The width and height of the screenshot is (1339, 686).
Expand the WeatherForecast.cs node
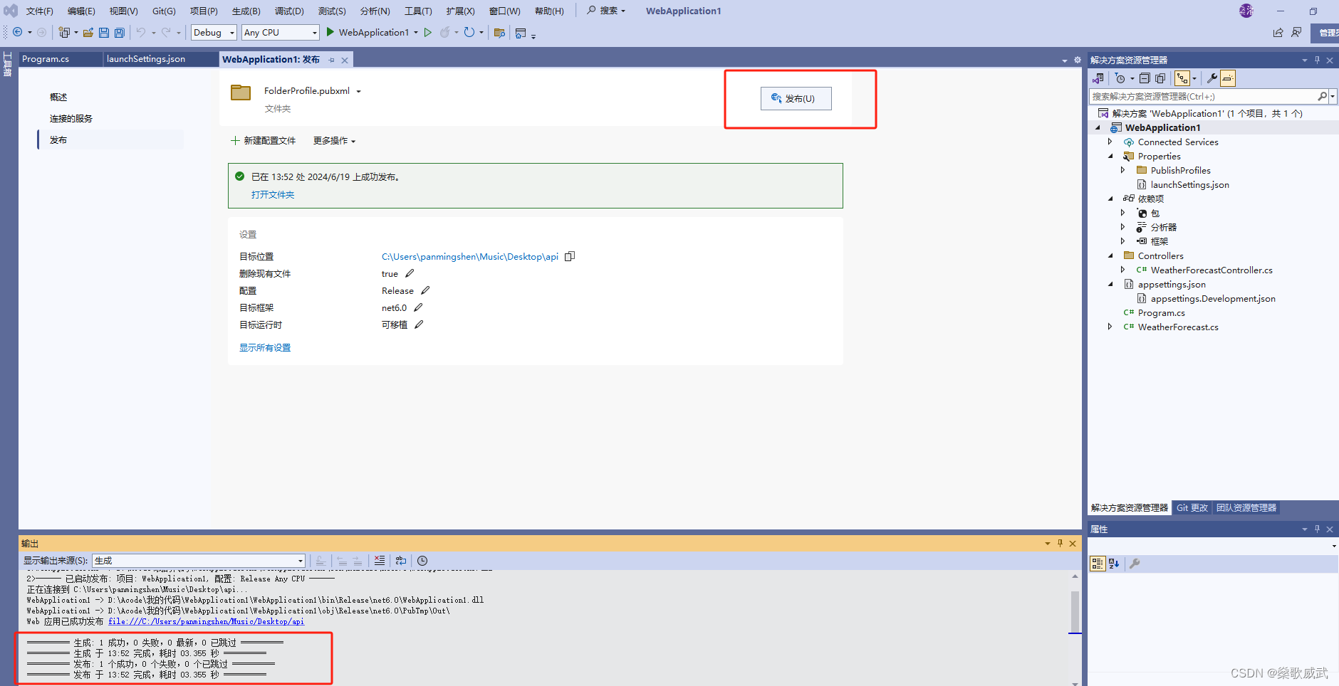[x=1110, y=327]
